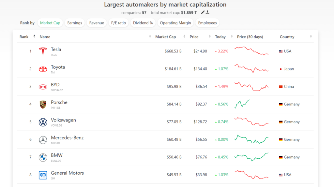Click the BYD logo icon
Image resolution: width=334 pixels, height=187 pixels.
pos(43,87)
